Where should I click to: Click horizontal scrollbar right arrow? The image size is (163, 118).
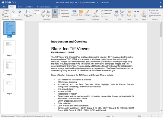[x=159, y=113]
